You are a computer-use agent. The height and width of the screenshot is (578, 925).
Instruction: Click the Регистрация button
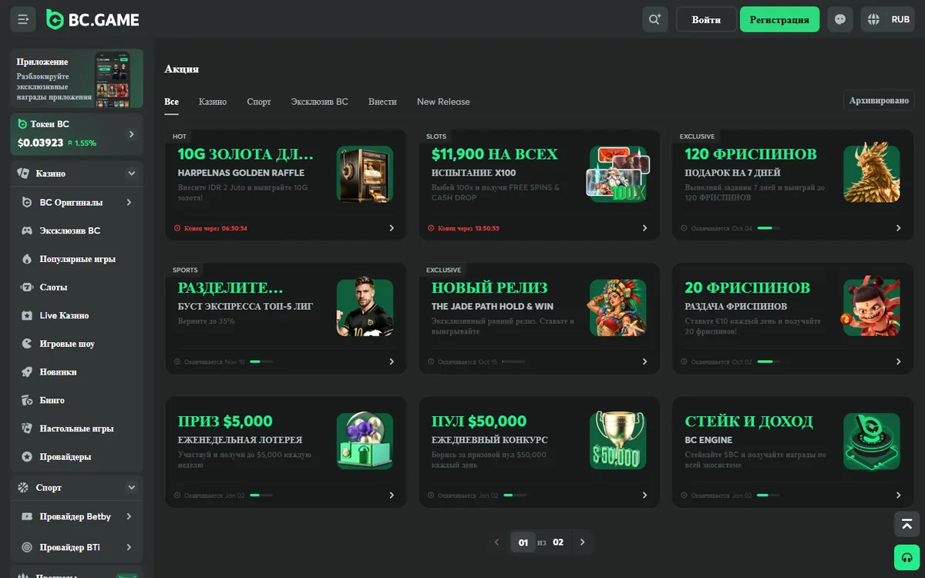(x=779, y=19)
